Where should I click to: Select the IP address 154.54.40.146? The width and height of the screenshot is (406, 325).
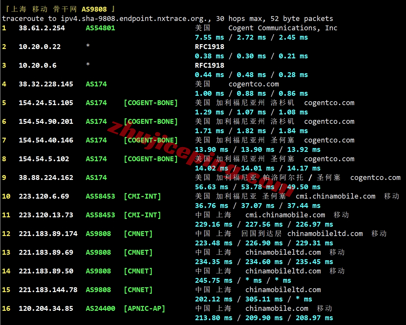coord(46,140)
